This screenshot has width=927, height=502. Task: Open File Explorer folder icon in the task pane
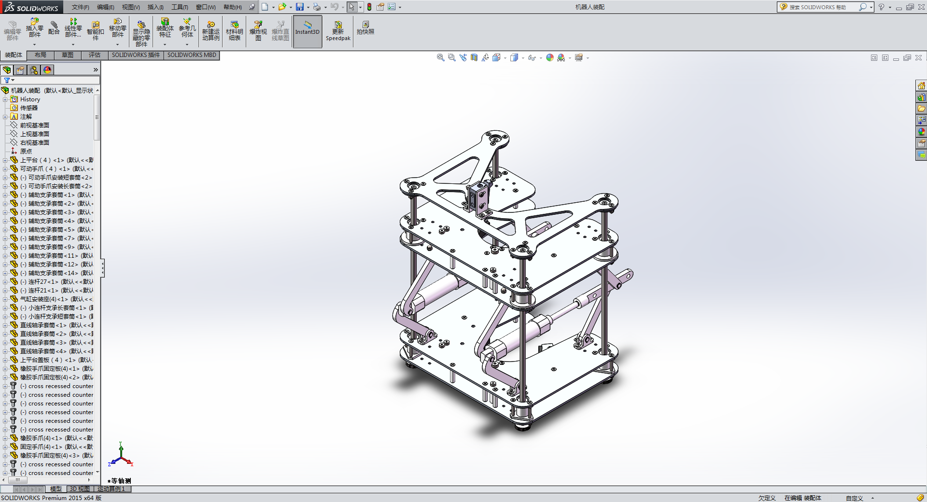pos(921,109)
